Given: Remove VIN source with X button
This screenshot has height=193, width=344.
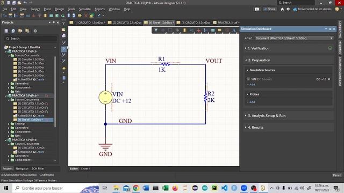Looking at the screenshot, I should pyautogui.click(x=329, y=79).
